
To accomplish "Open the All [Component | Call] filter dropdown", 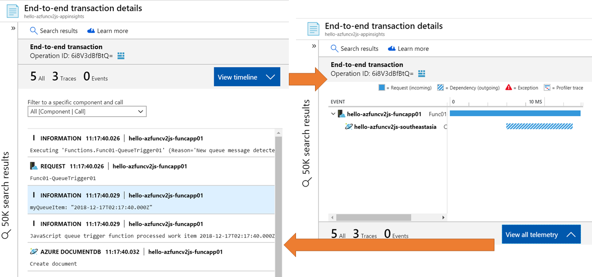I will [140, 111].
